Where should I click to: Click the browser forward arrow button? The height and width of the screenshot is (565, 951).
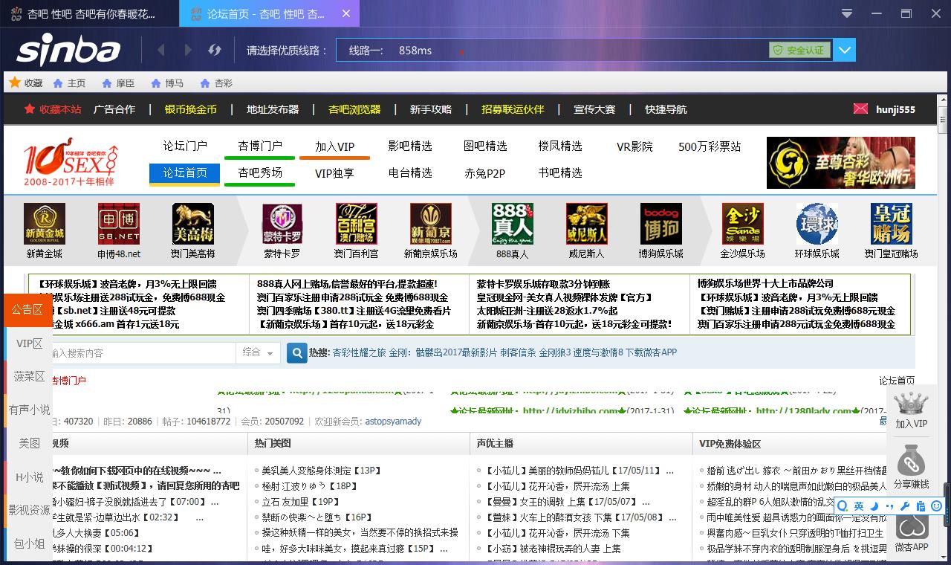[188, 50]
